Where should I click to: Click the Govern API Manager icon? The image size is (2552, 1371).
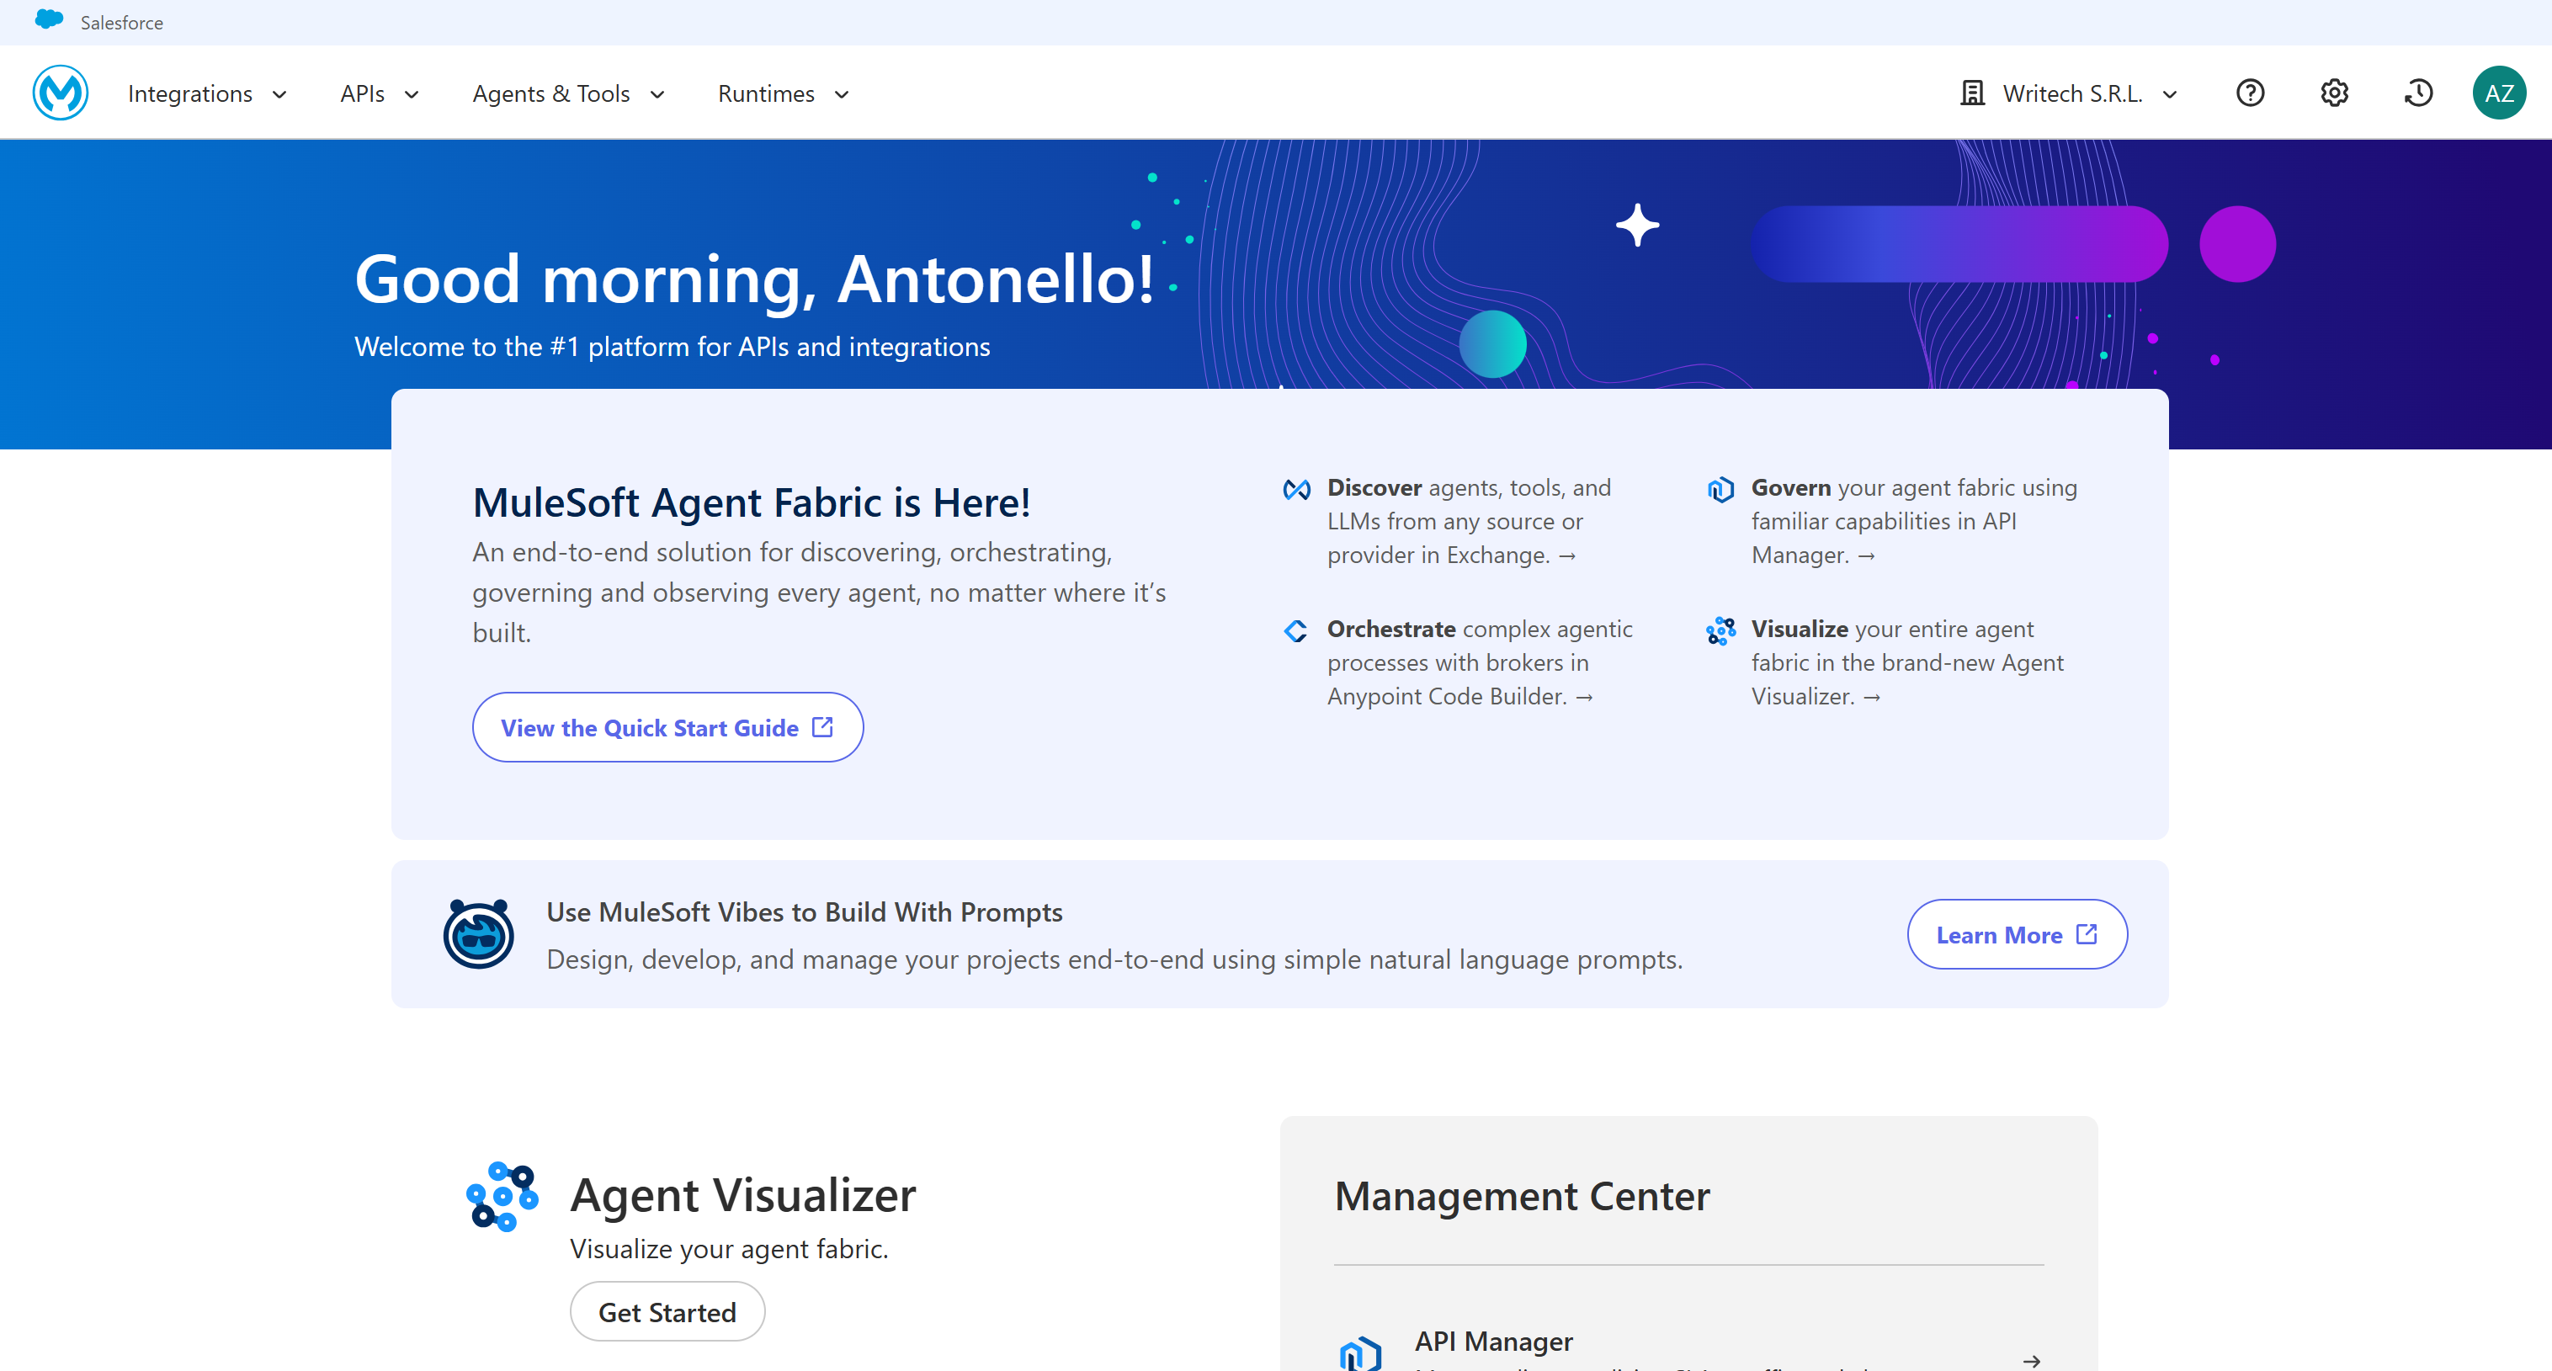[1720, 489]
